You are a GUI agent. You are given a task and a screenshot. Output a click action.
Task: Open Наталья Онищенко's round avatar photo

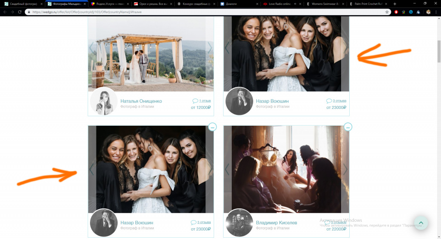104,102
